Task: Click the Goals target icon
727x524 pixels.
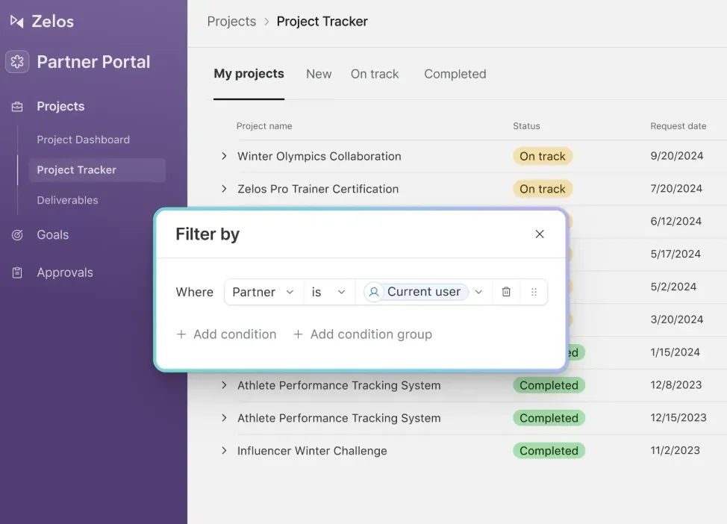Action: [x=17, y=235]
